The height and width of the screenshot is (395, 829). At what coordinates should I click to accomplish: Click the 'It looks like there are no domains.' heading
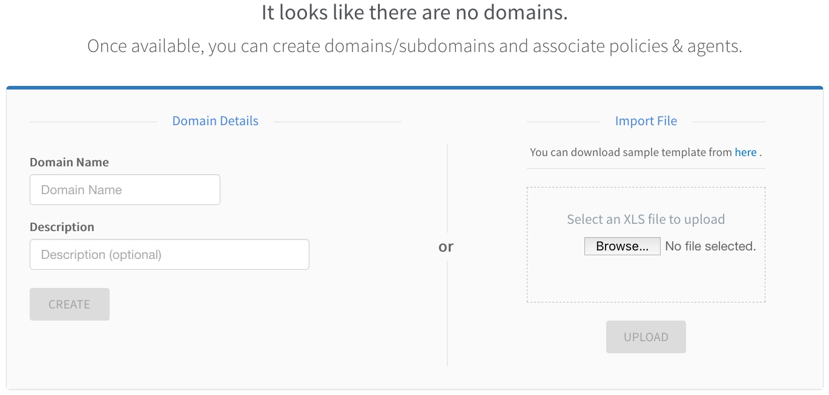coord(414,13)
